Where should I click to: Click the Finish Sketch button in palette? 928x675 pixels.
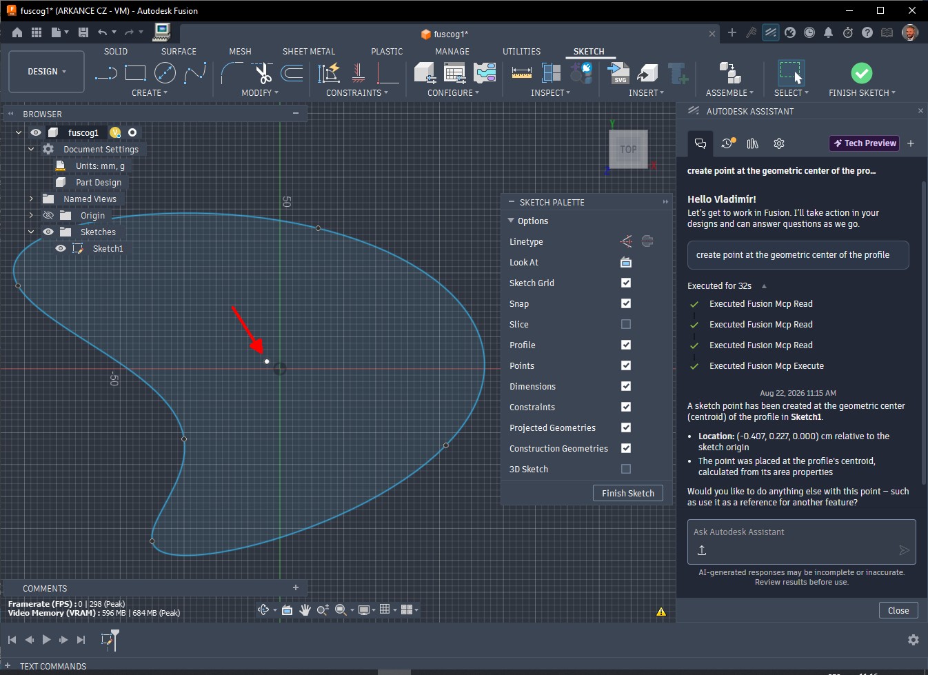(628, 493)
